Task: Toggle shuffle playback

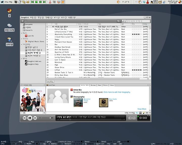Action: 130,118
